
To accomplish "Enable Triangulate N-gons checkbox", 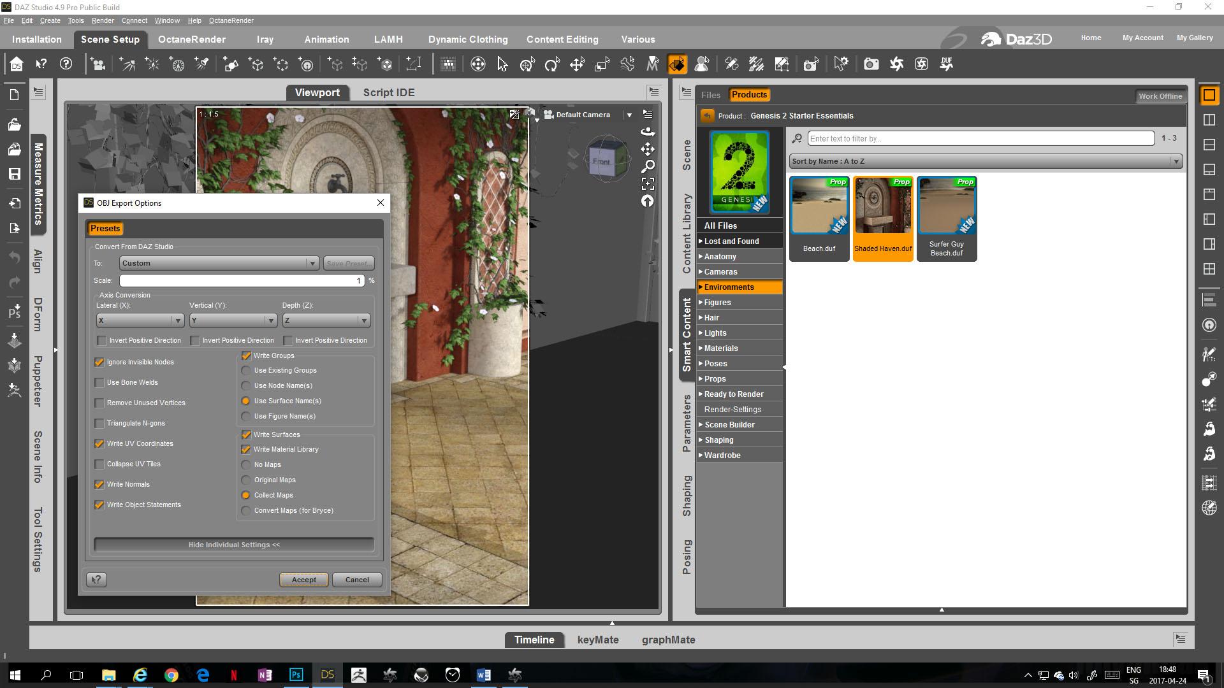I will [99, 424].
